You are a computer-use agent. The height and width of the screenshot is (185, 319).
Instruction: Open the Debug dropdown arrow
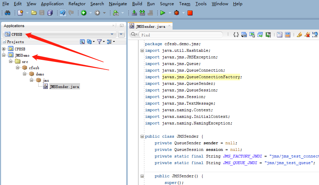tap(184, 13)
